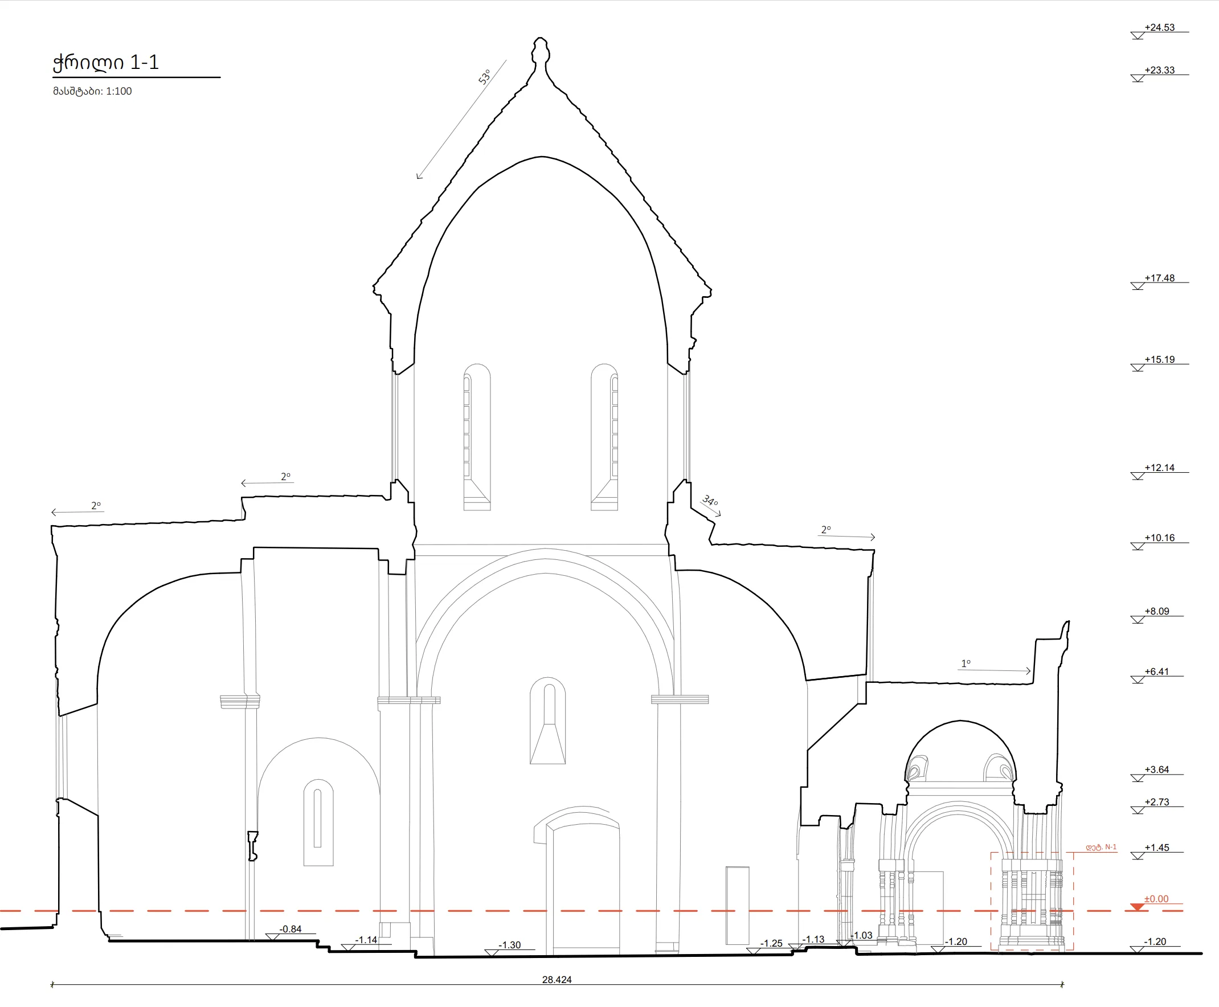This screenshot has height=1007, width=1219.
Task: Select the +24.53 elevation label
Action: tap(1159, 27)
